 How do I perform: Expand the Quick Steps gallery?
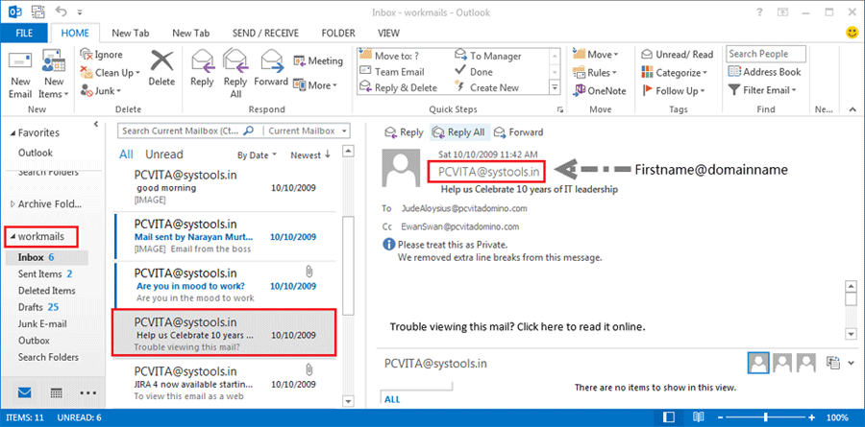[x=555, y=87]
